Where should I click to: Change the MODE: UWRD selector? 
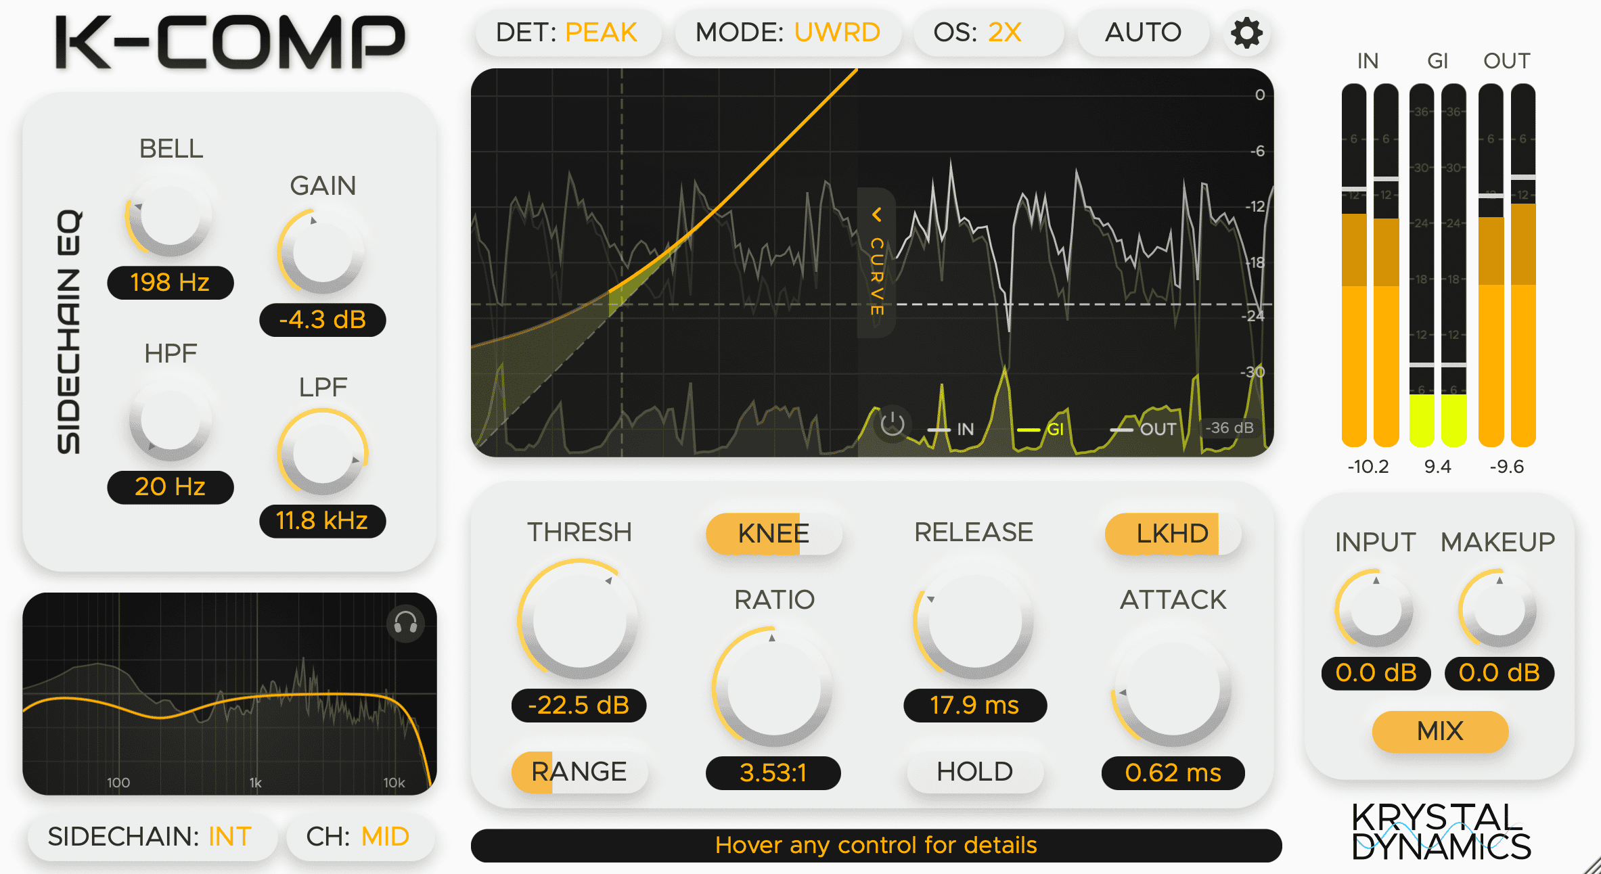tap(788, 32)
